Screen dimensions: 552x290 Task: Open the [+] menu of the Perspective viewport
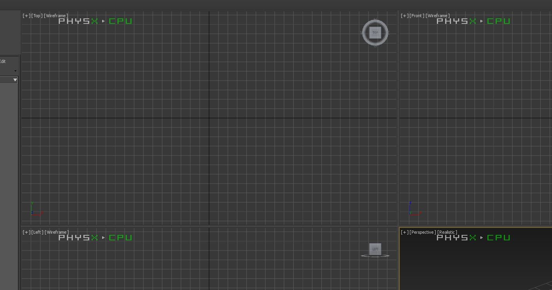[x=404, y=233]
